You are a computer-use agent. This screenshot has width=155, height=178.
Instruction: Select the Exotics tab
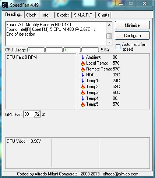[x=63, y=15]
